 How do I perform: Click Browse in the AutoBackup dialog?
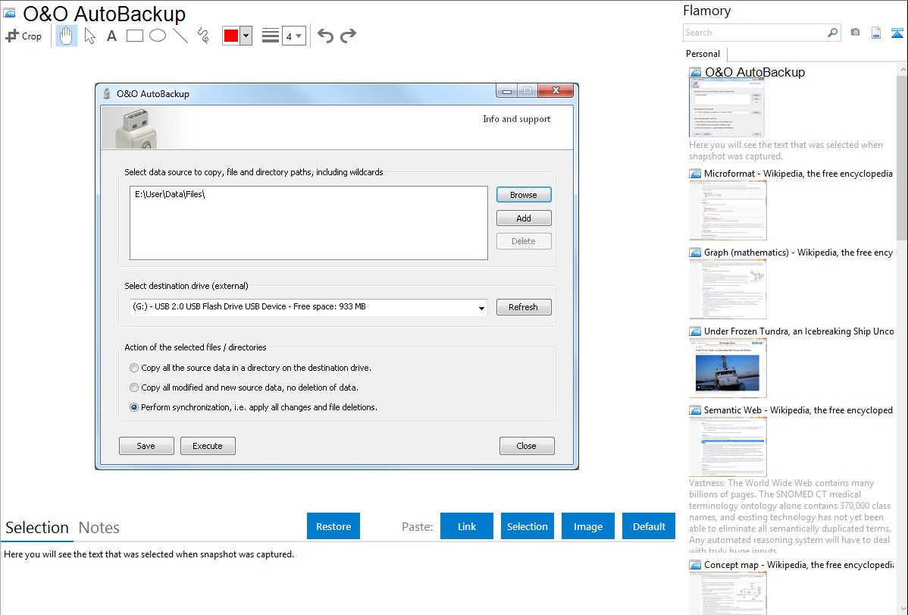click(524, 195)
